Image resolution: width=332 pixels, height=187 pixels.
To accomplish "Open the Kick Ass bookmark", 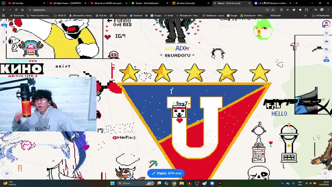I will click(101, 16).
